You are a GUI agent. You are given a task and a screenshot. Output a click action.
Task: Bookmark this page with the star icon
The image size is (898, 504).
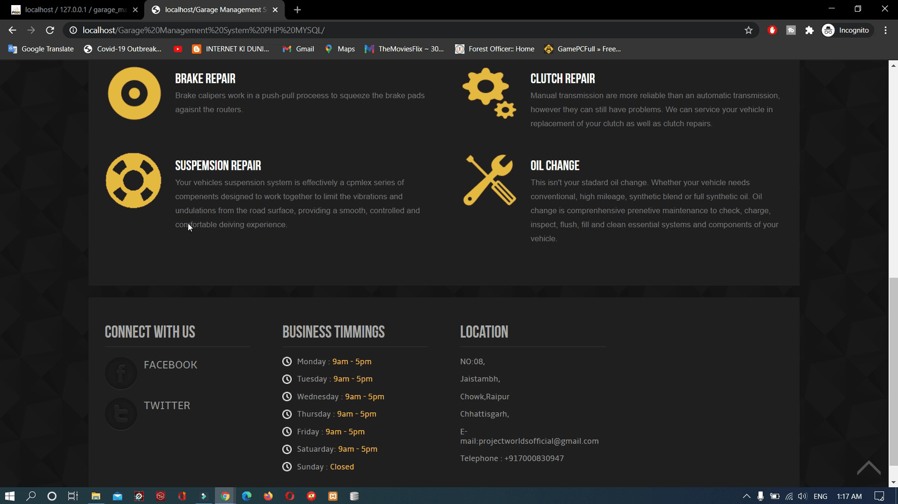click(748, 30)
